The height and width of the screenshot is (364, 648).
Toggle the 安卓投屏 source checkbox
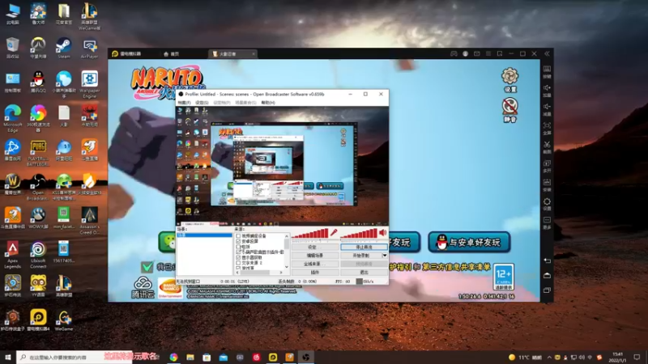pyautogui.click(x=238, y=241)
